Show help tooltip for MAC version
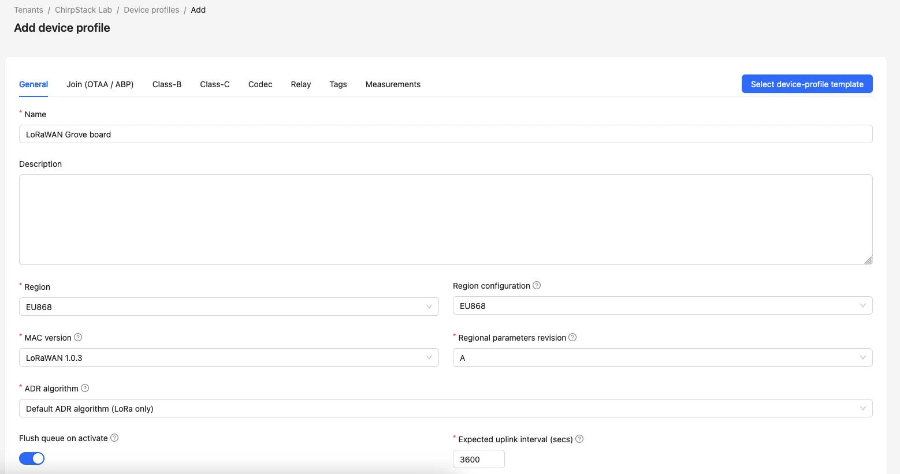Viewport: 900px width, 474px height. point(78,337)
